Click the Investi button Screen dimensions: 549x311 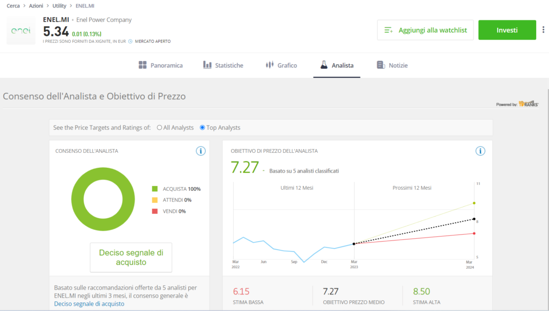(507, 30)
